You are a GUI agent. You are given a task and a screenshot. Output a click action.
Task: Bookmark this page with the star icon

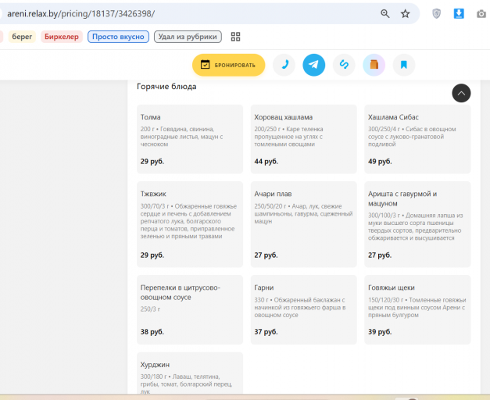pyautogui.click(x=406, y=14)
